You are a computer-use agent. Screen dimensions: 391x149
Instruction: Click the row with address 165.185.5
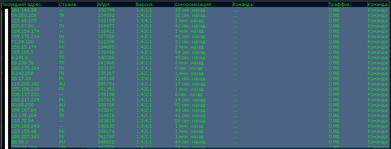click(22, 52)
